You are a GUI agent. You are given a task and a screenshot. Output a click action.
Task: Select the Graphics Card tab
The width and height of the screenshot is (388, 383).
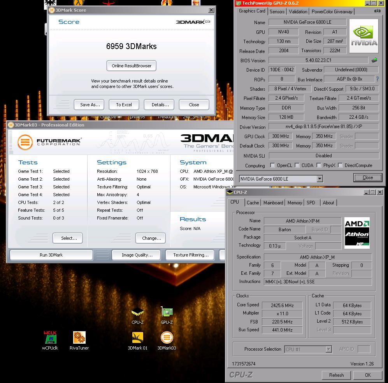(252, 11)
